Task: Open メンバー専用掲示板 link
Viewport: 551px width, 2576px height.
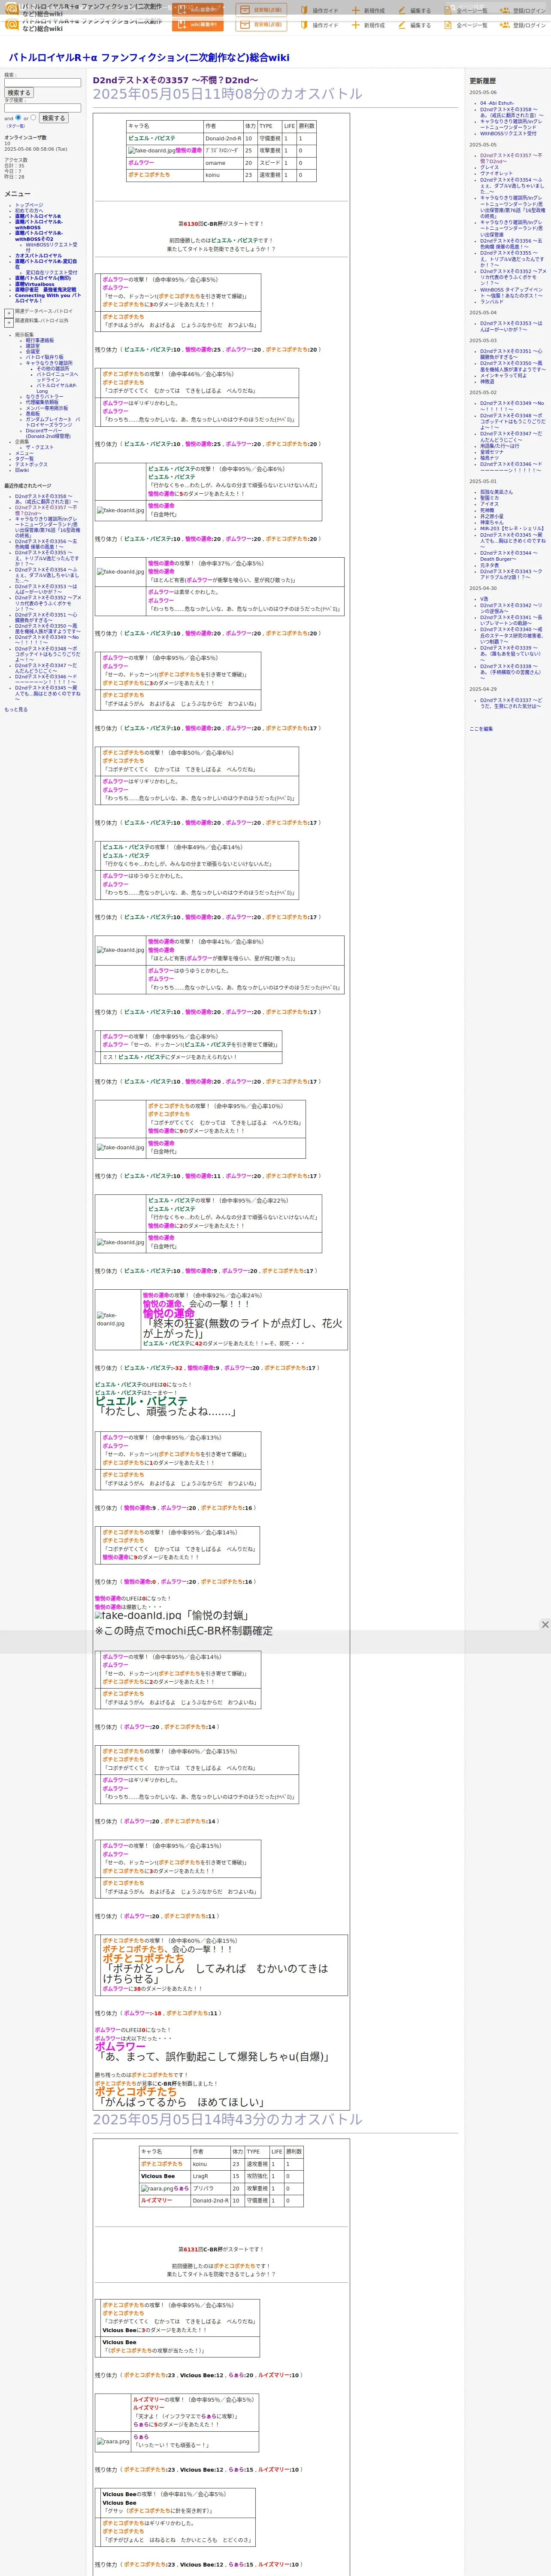Action: (x=47, y=408)
